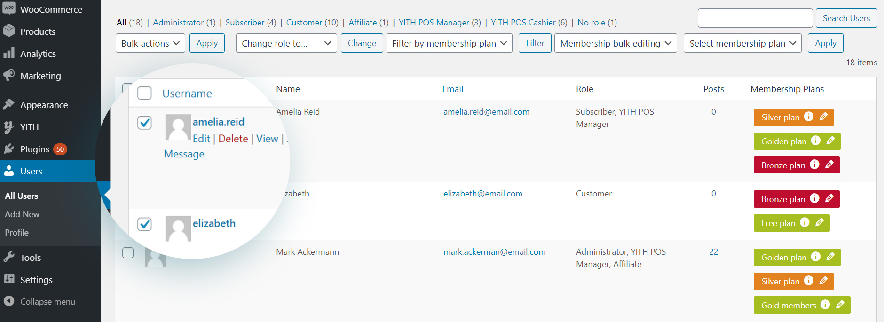Expand the Change role to... dropdown

(286, 43)
